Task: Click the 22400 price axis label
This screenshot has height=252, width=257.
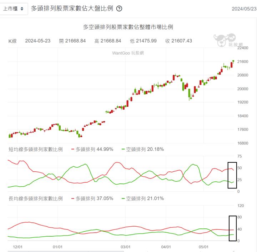Action: (243, 48)
